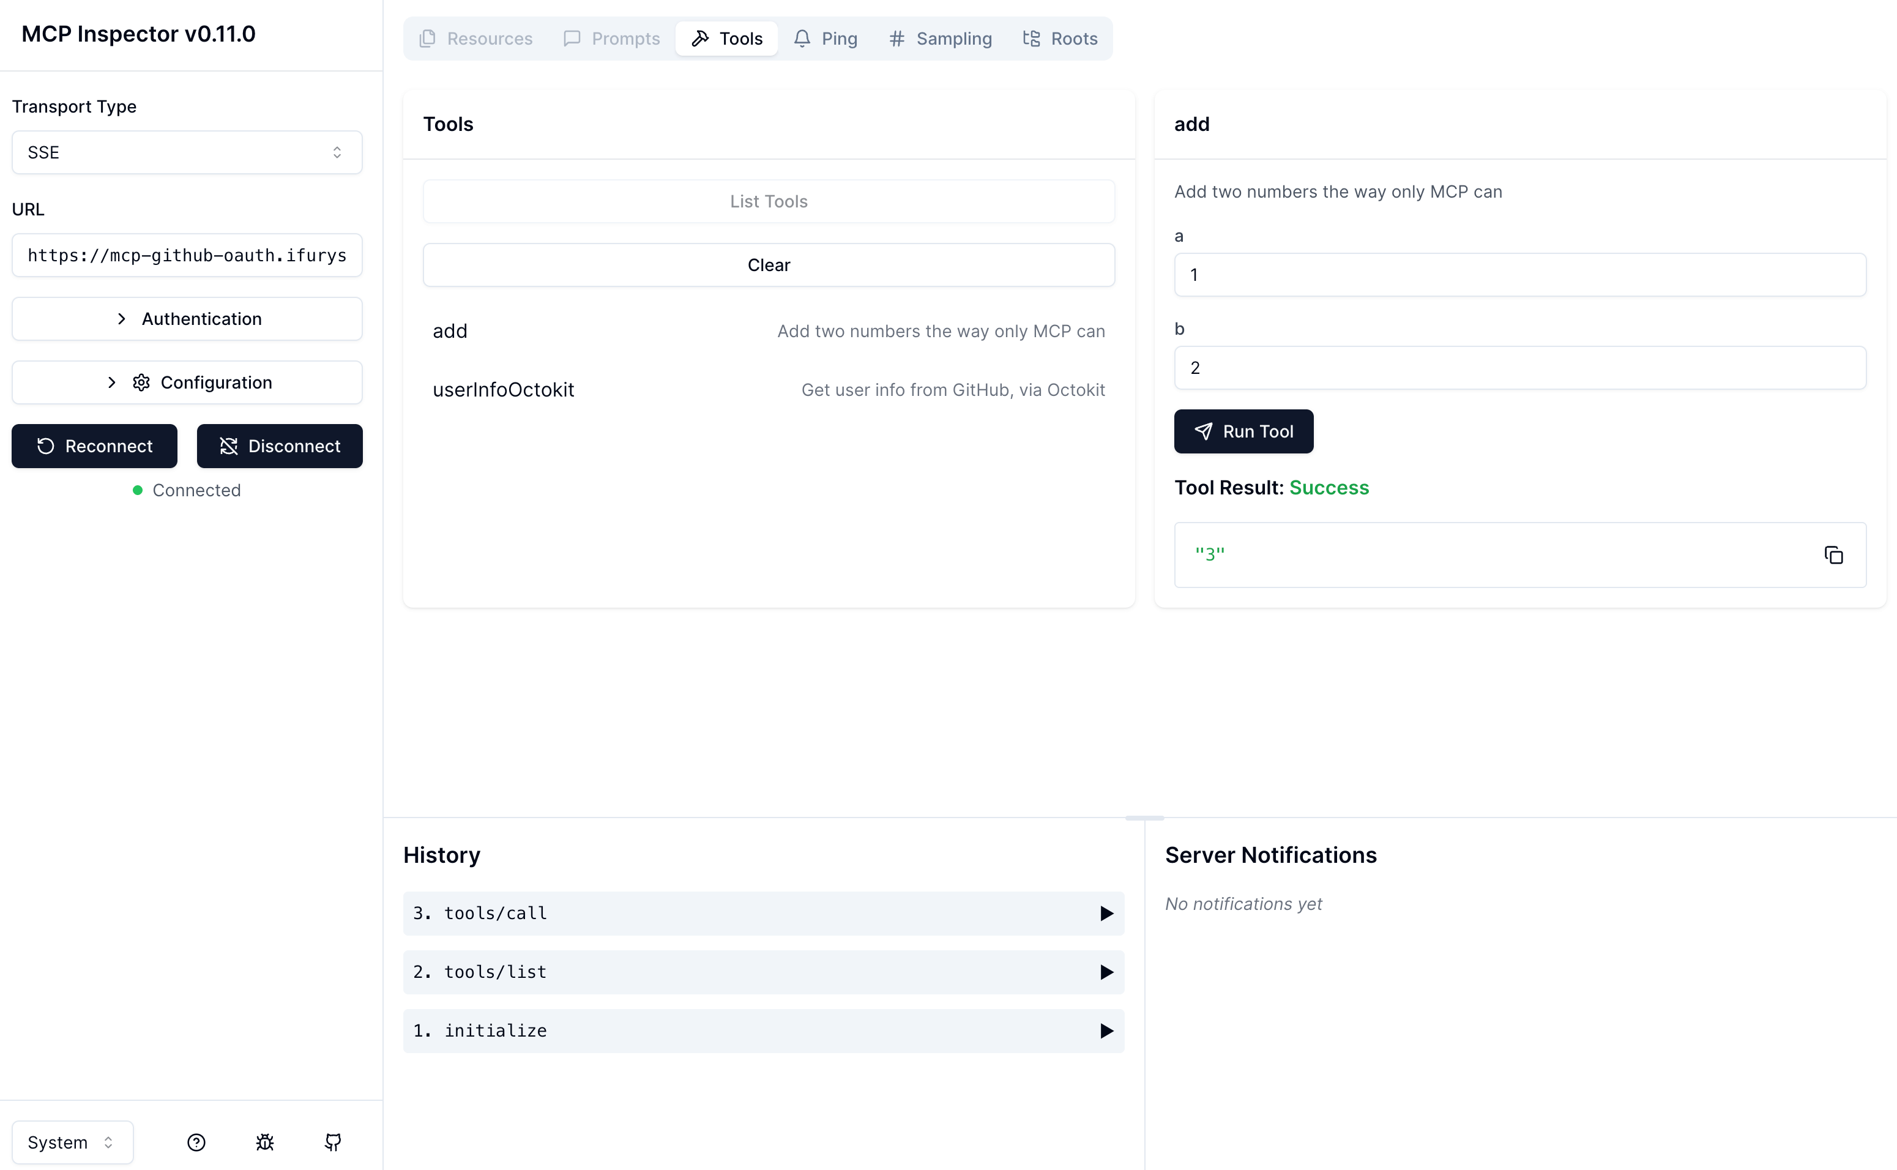
Task: Click the Connected status text
Action: click(x=196, y=490)
